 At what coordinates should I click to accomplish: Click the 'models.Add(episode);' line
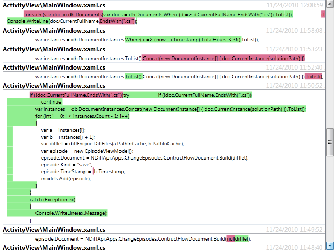66,179
